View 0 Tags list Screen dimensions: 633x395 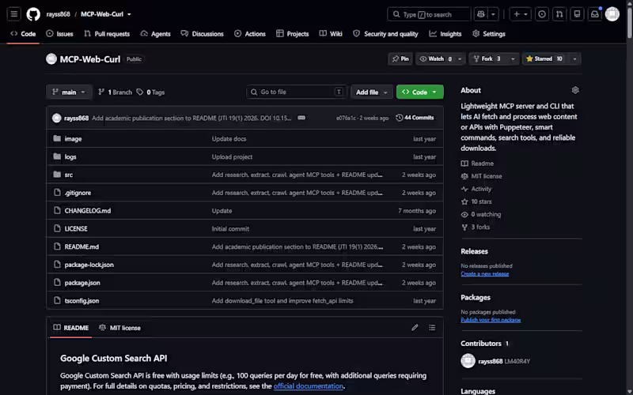(150, 92)
